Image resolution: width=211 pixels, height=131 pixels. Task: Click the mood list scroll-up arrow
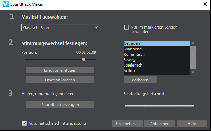(x=193, y=43)
